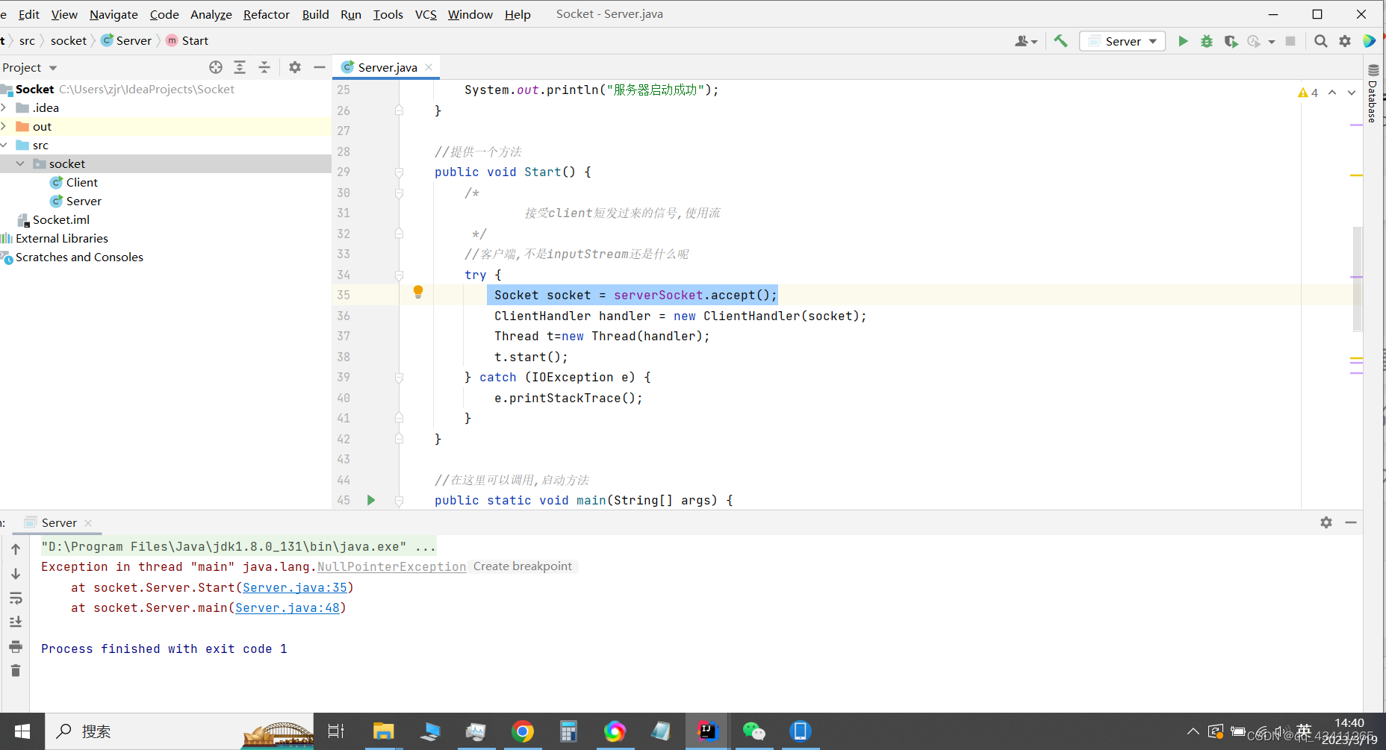Toggle soft-wrap in run console

[16, 598]
